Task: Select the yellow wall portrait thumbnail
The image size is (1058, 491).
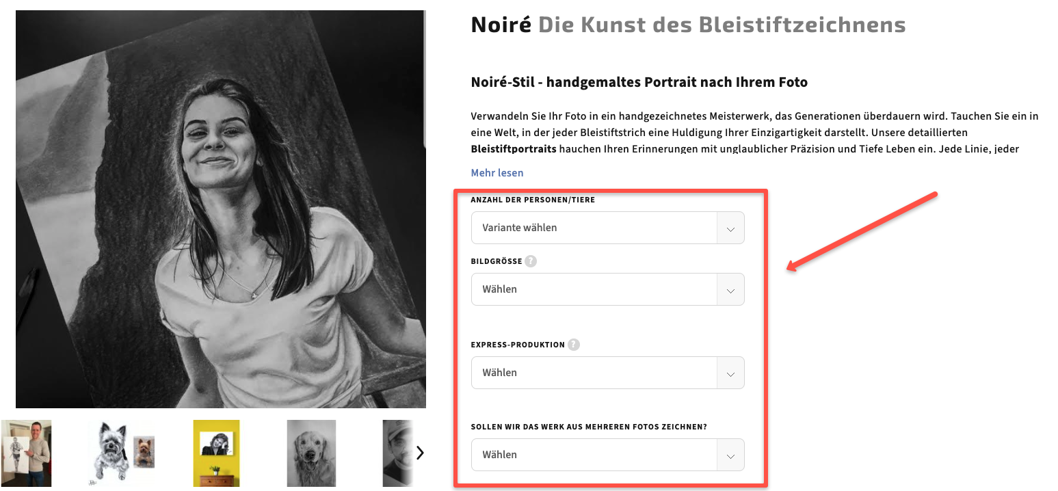Action: click(x=216, y=453)
